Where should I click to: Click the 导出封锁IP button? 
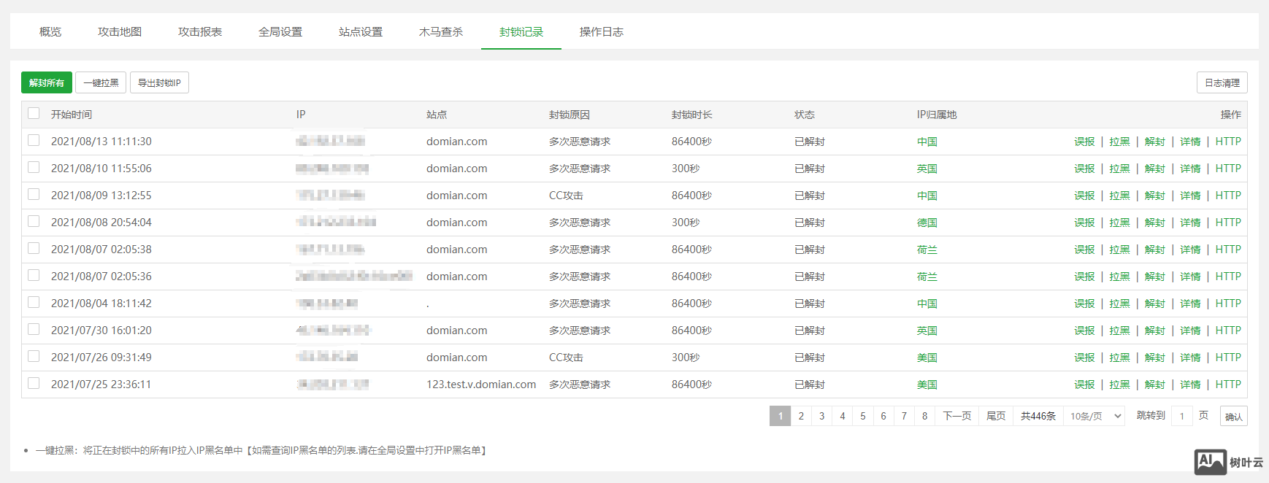[159, 82]
